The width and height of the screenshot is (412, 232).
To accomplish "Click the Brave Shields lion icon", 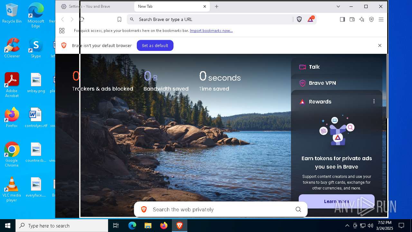I will pyautogui.click(x=299, y=19).
